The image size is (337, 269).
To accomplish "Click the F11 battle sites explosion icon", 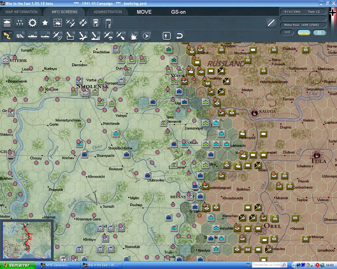I will tap(133, 36).
